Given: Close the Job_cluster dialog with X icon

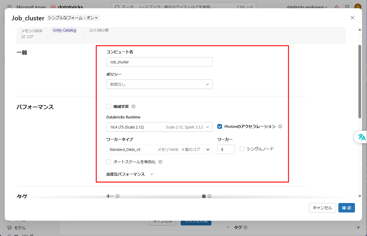Looking at the screenshot, I should (x=352, y=18).
